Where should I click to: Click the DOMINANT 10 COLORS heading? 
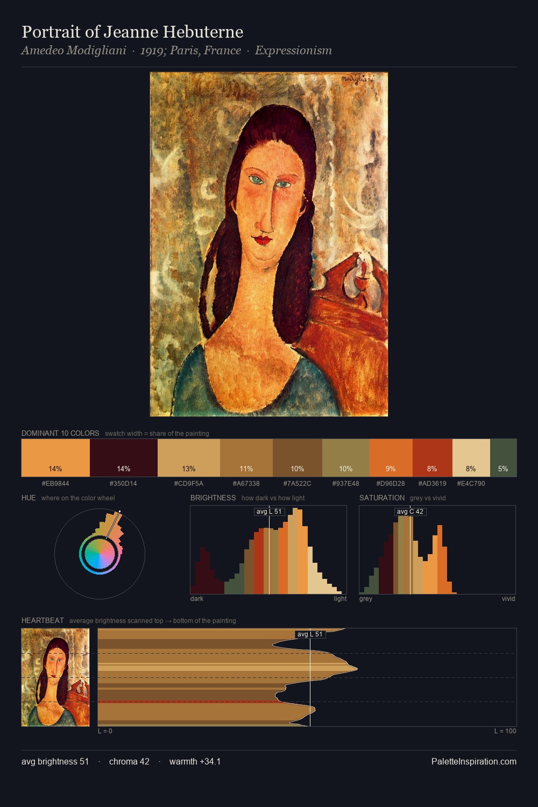click(60, 433)
